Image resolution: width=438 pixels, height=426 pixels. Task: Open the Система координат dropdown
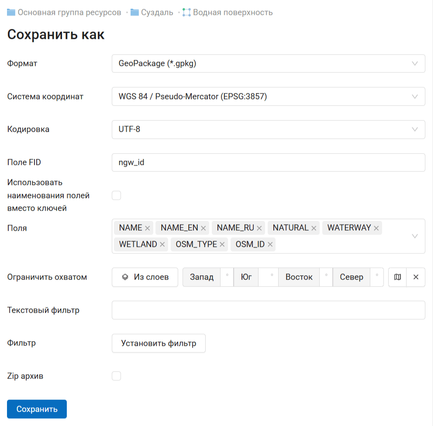[x=268, y=97]
